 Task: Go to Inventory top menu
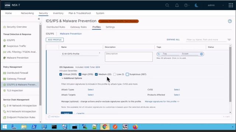(x=58, y=13)
